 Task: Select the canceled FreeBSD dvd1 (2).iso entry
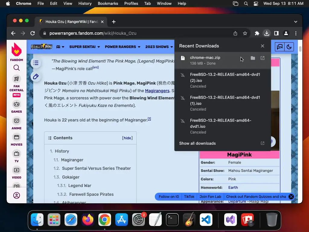[x=223, y=80]
